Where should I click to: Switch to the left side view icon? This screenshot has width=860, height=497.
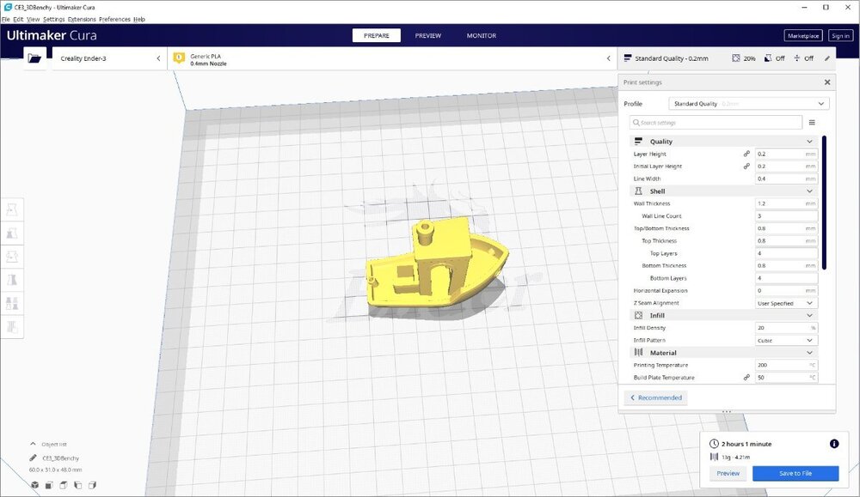click(78, 485)
